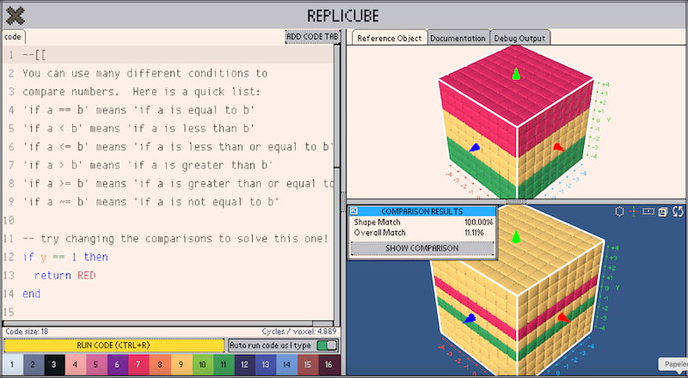688x378 pixels.
Task: Click the green cone on the output cube
Action: point(516,237)
